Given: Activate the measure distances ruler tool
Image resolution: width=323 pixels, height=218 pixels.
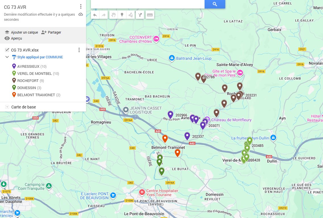Looking at the screenshot, I should [150, 15].
